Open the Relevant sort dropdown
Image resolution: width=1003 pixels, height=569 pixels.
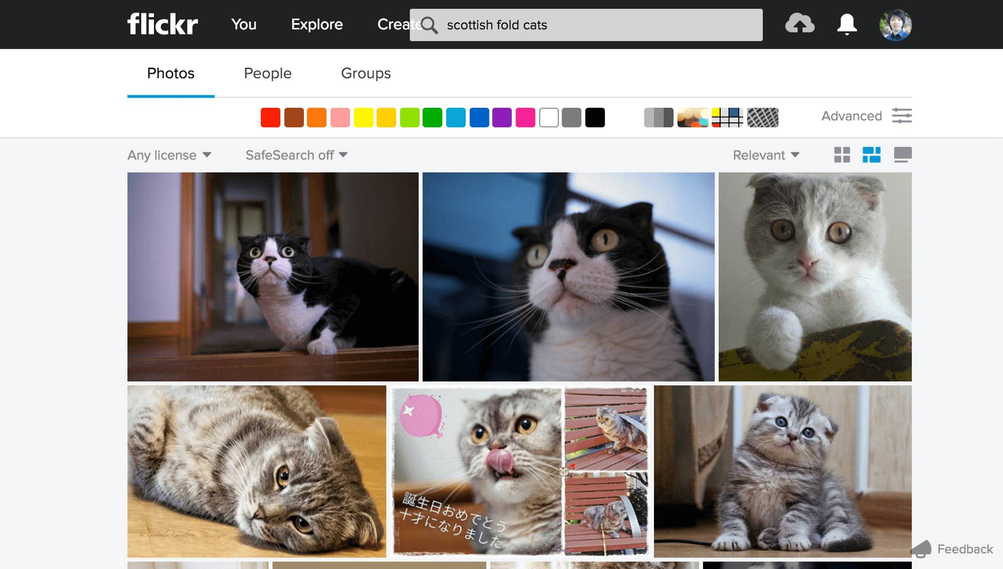(x=766, y=155)
